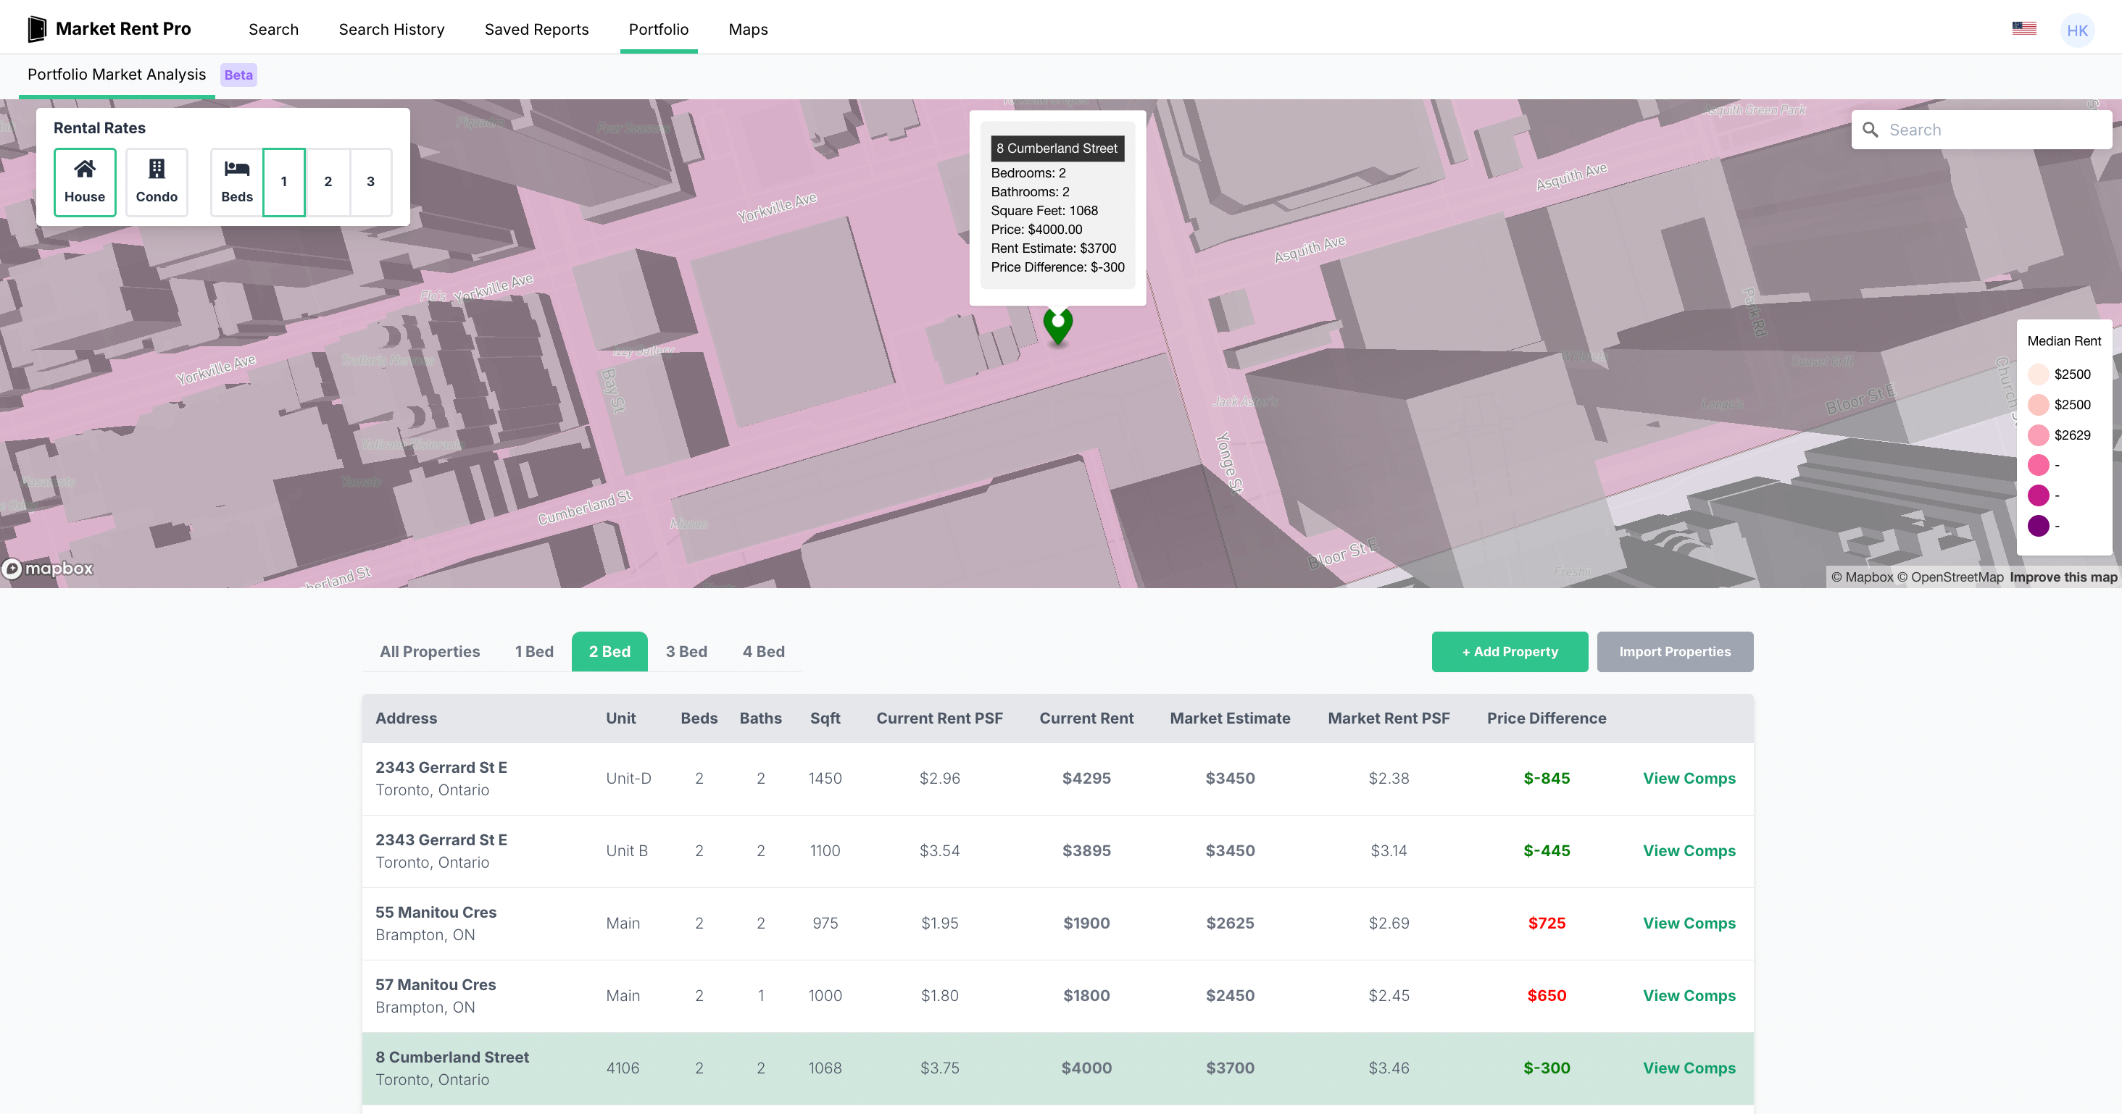
Task: Switch to the All Properties tab
Action: [430, 651]
